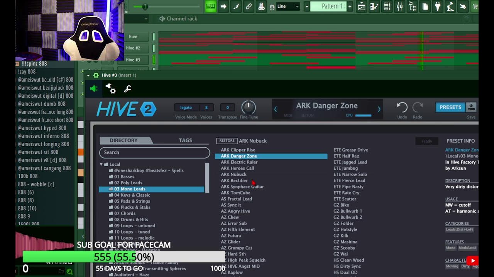The height and width of the screenshot is (277, 494).
Task: Toggle the Hive #3 channel select LED
Action: coord(154,60)
